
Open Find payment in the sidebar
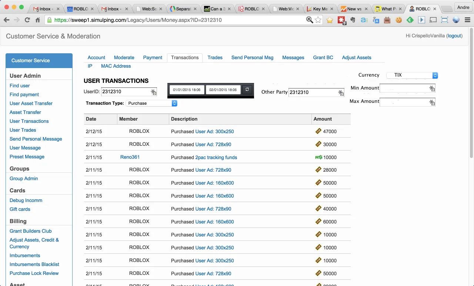24,94
